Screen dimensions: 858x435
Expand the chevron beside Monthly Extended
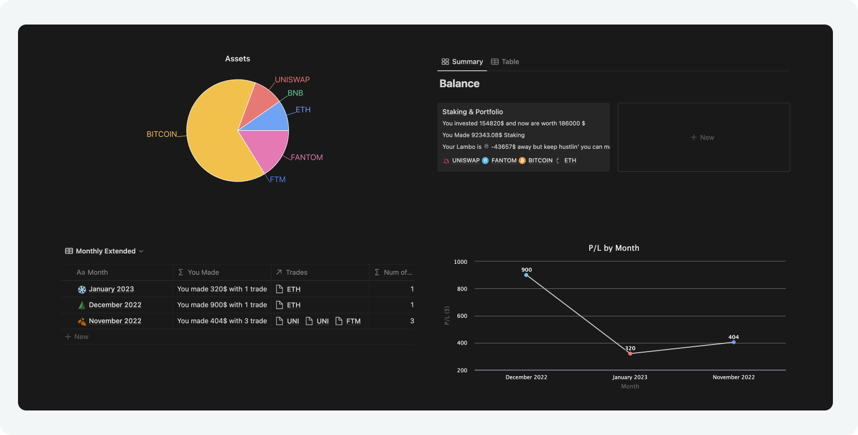[141, 251]
